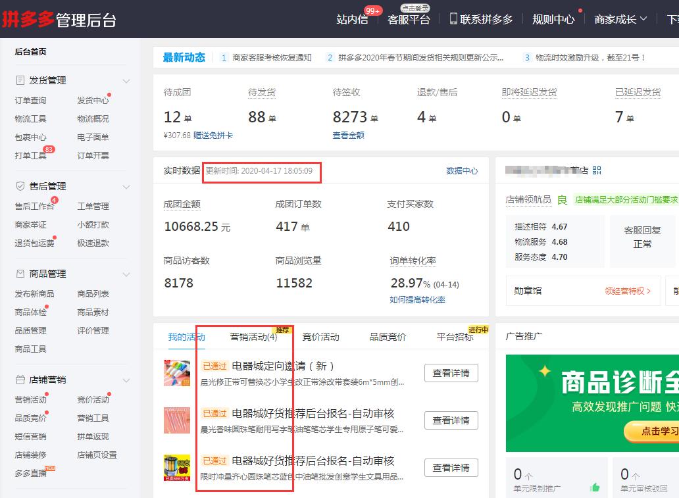Collapse the 发货管理 section with its chevron
This screenshot has height=498, width=679.
click(126, 80)
